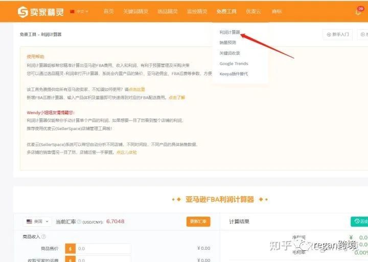Select 利润计算器 from the dropdown menu
The width and height of the screenshot is (368, 262).
(x=230, y=32)
